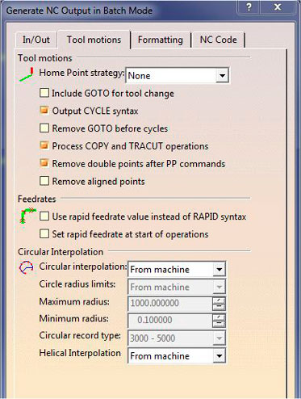The height and width of the screenshot is (399, 301).
Task: Toggle Process COPY and TRACUT operations
Action: click(x=44, y=145)
